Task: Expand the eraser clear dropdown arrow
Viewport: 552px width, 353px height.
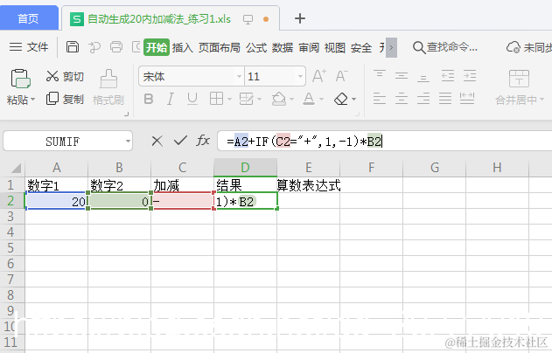Action: click(x=353, y=100)
